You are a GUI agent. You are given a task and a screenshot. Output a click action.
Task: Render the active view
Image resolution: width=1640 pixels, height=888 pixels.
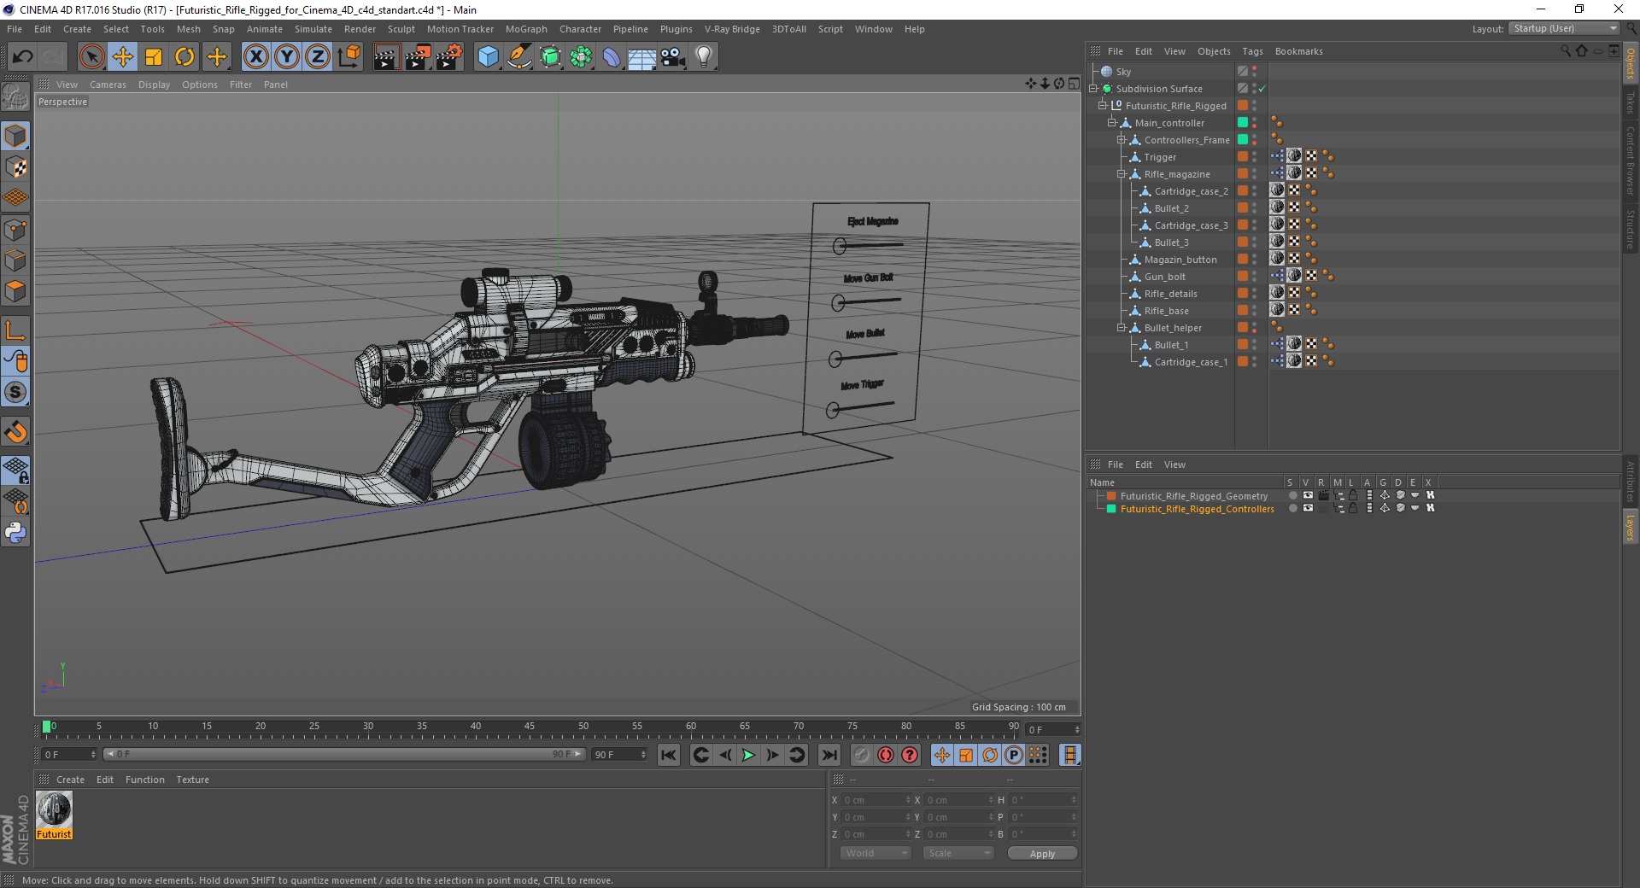386,57
